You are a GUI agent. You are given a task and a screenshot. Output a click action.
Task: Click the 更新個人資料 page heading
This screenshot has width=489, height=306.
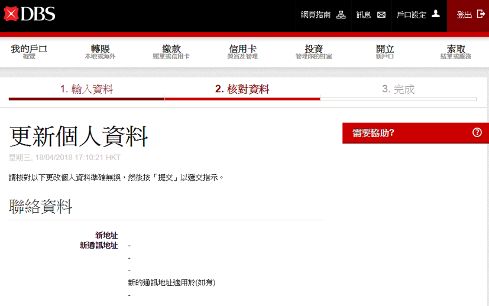pos(79,137)
